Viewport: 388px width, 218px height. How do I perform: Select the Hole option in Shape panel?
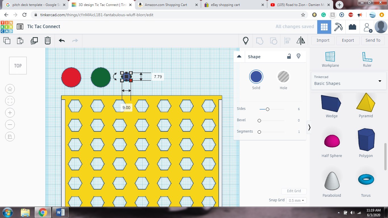point(283,76)
